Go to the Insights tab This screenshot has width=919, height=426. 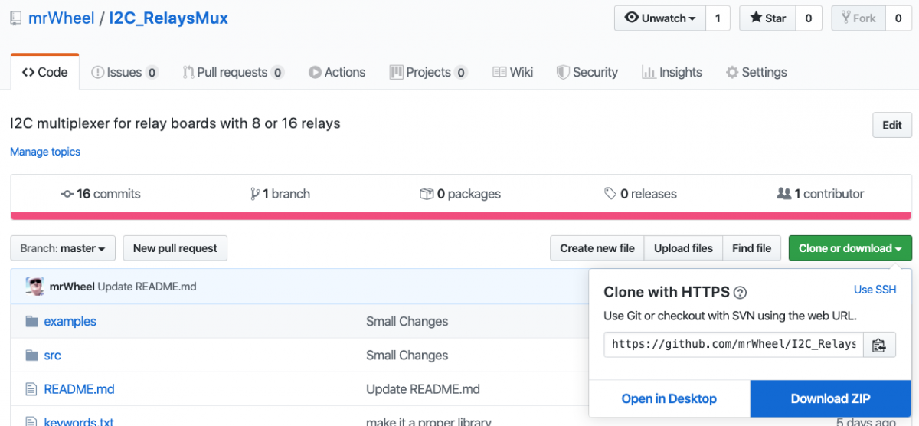point(672,72)
